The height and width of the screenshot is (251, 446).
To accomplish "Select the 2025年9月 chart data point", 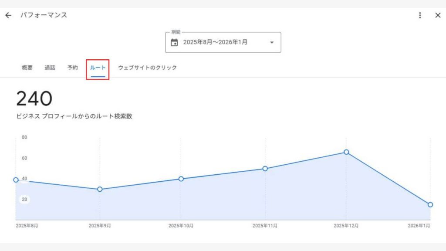I will click(x=100, y=189).
